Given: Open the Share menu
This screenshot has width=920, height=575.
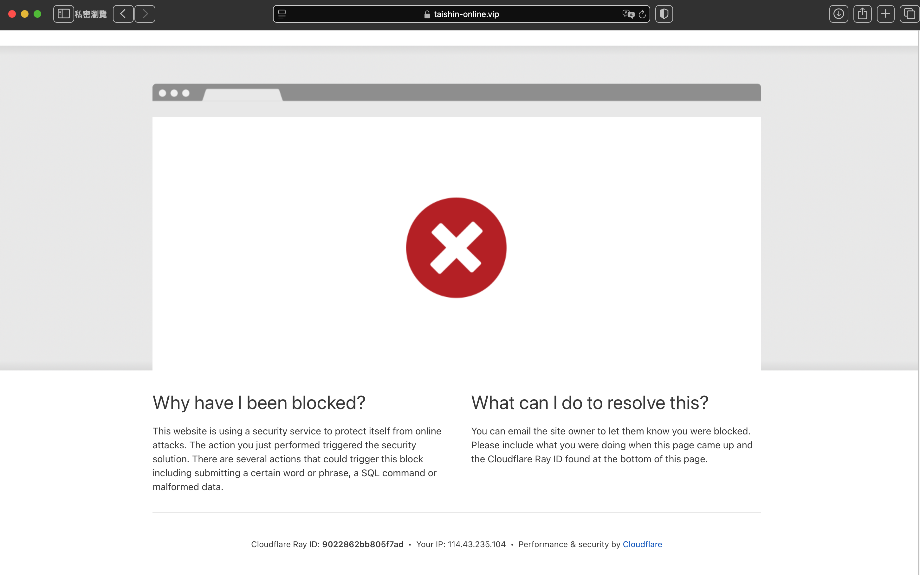Looking at the screenshot, I should click(x=862, y=14).
